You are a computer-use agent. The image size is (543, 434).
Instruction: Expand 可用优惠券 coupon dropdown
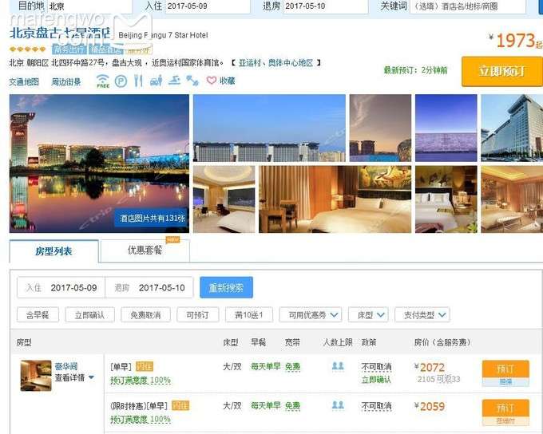pos(311,315)
